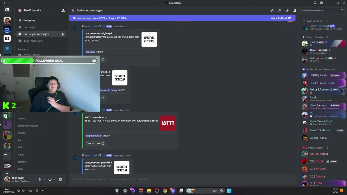The image size is (347, 195).
Task: Open the Windows Start menu
Action: (x=229, y=191)
